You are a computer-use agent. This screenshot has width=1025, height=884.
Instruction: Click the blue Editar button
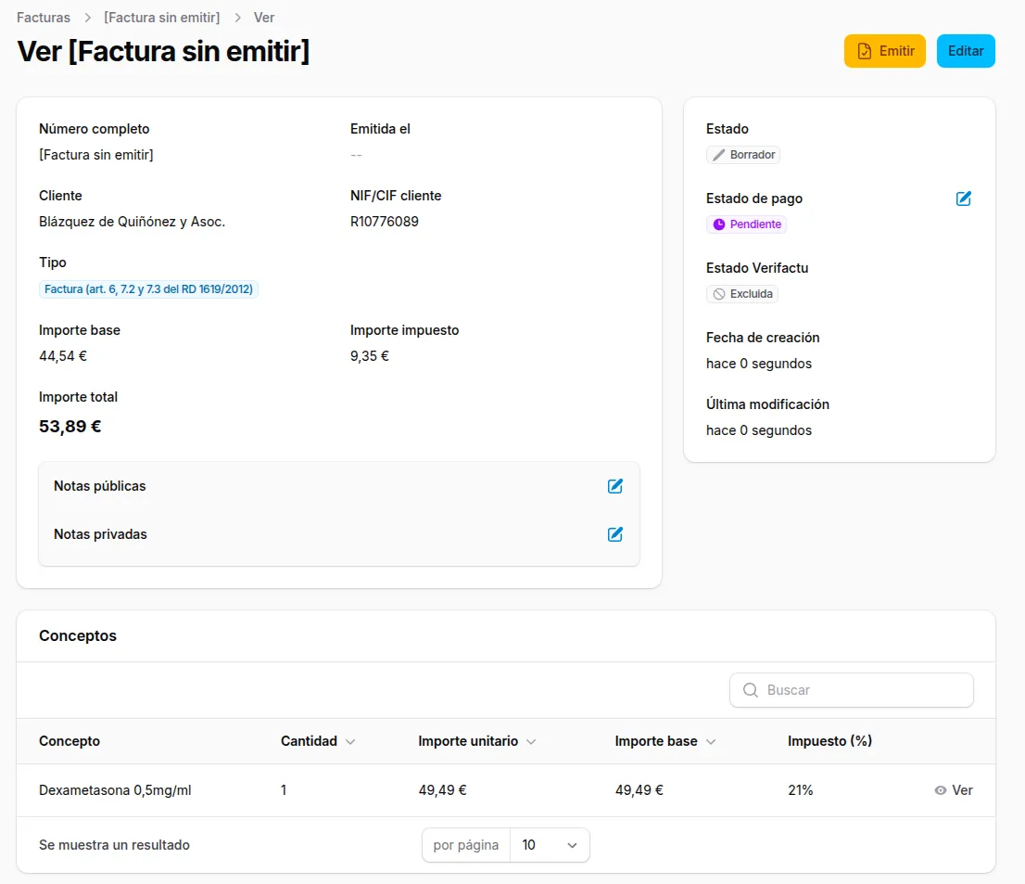click(x=966, y=51)
